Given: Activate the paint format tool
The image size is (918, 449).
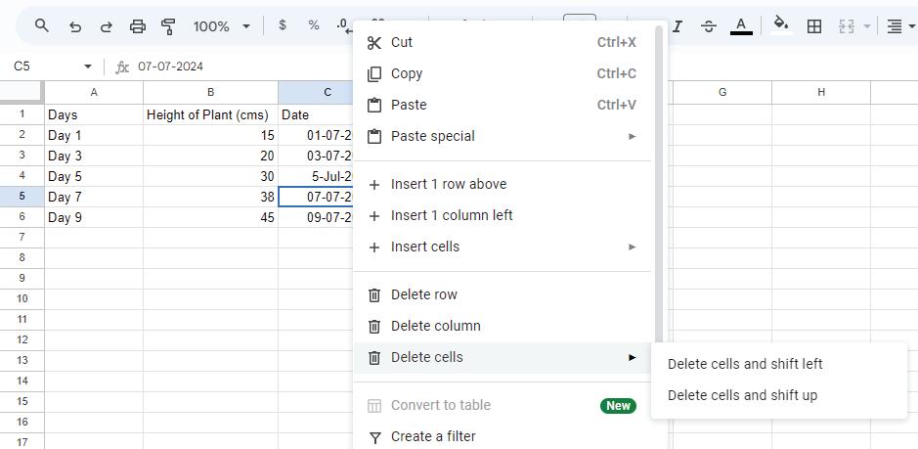Looking at the screenshot, I should (x=168, y=26).
